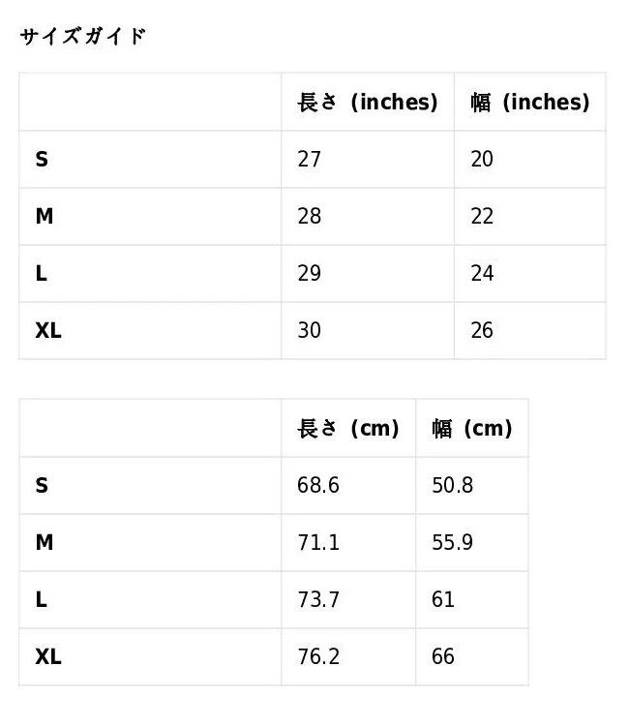Click the L row label in cm table
This screenshot has height=726, width=629.
[x=41, y=600]
